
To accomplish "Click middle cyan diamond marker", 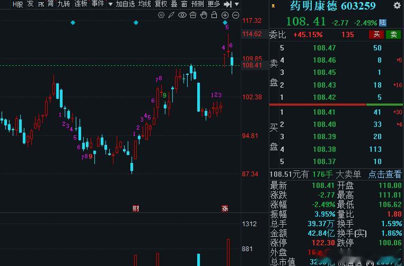I will point(136,23).
